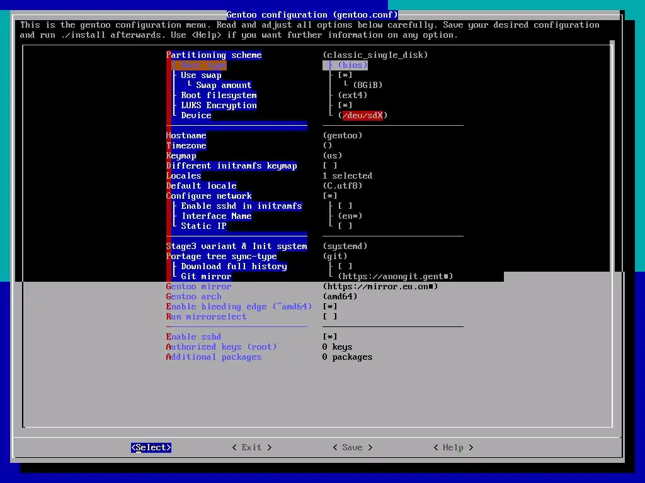Viewport: 645px width, 483px height.
Task: Click the (gentoo) hostname value
Action: [343, 136]
